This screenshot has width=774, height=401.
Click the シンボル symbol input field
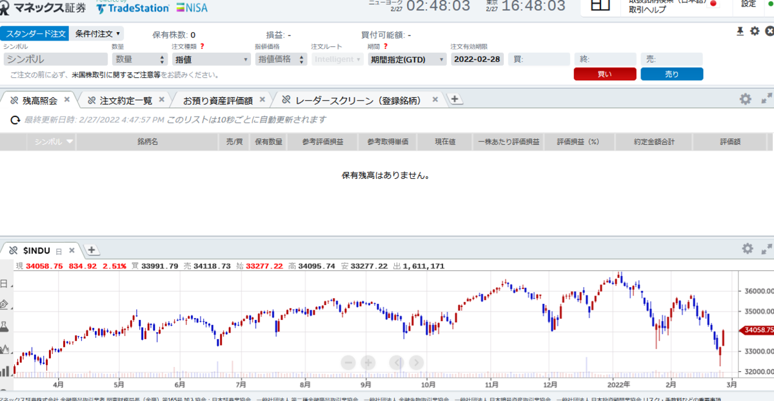pos(55,59)
